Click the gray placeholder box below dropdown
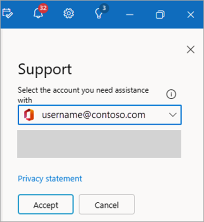Viewport: 204px width, 222px height. [x=99, y=144]
